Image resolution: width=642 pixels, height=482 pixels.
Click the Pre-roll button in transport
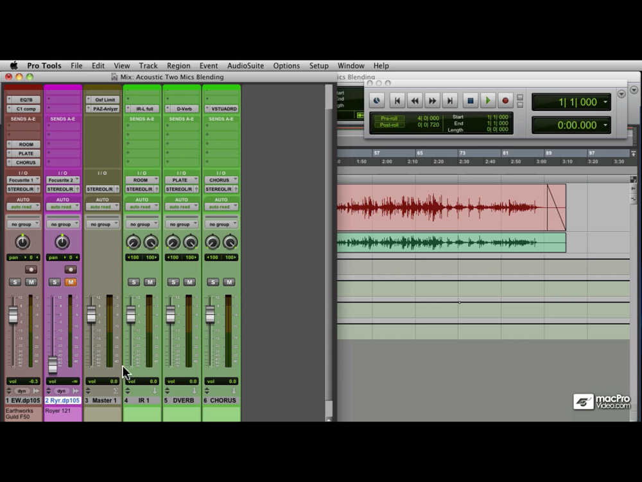coord(389,118)
